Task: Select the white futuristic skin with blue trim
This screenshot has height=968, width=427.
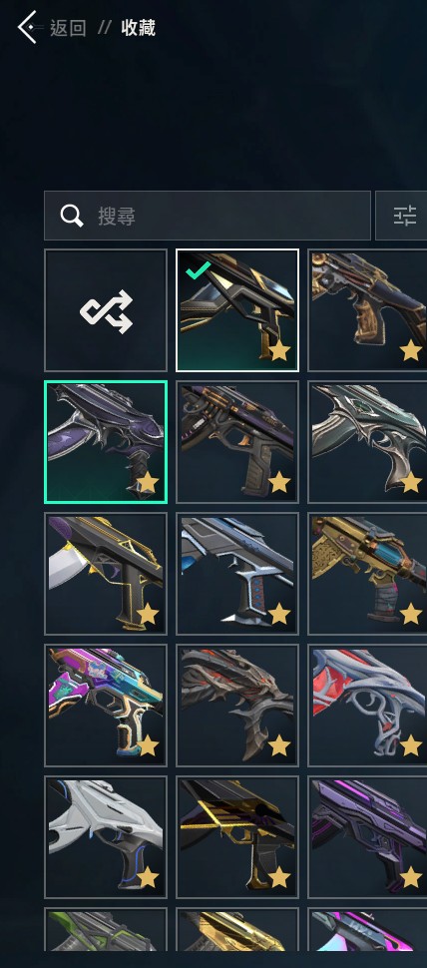Action: point(106,837)
